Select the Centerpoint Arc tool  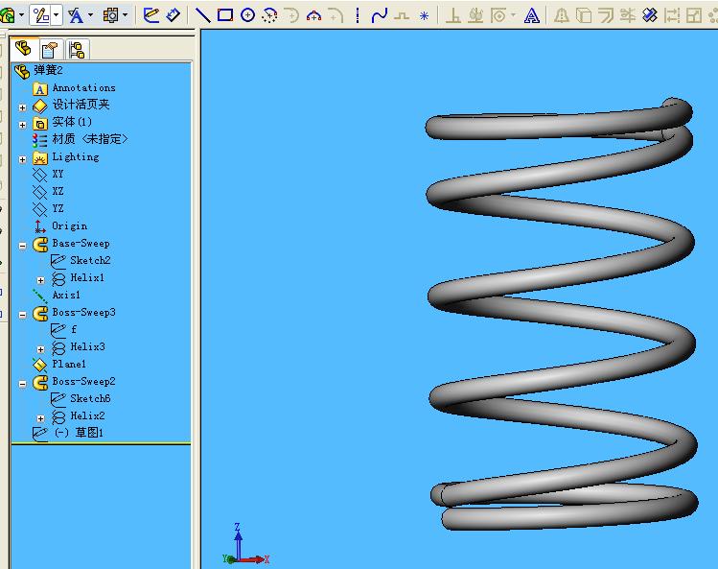coord(269,15)
